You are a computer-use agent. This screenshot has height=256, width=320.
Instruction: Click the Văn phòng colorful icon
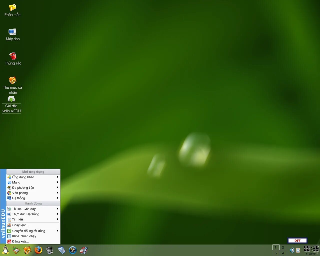(x=9, y=193)
